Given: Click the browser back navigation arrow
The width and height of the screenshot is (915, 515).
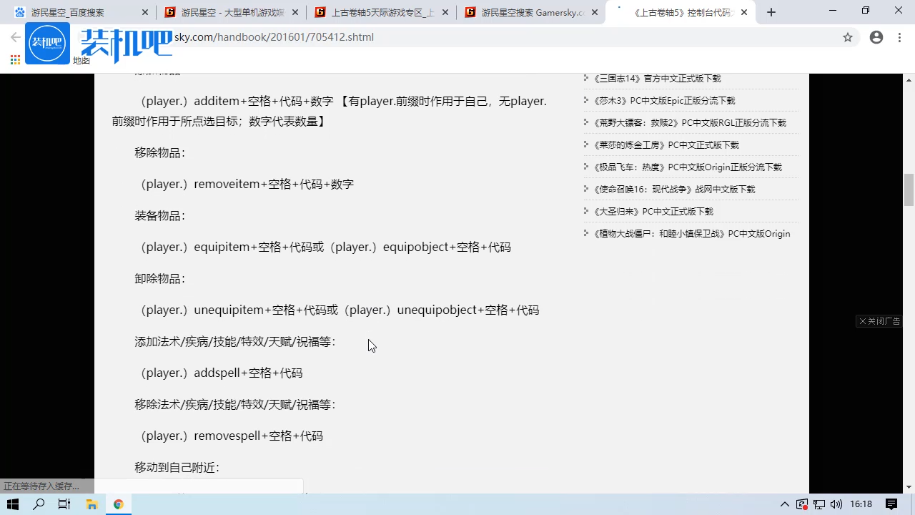Looking at the screenshot, I should pyautogui.click(x=14, y=37).
